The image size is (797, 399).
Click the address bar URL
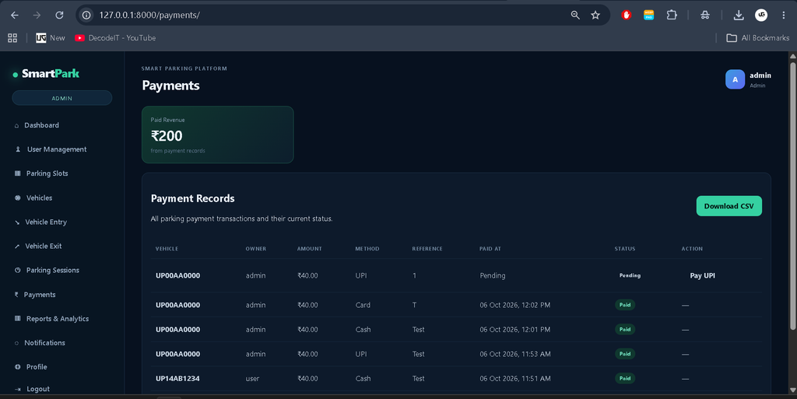[149, 16]
